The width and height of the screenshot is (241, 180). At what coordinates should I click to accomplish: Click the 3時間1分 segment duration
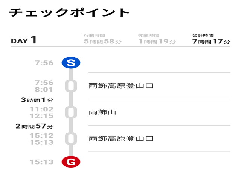pyautogui.click(x=37, y=100)
